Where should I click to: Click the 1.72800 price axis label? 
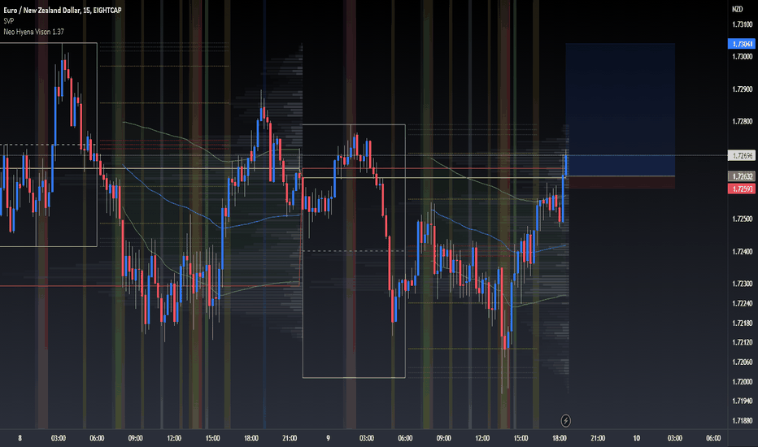(743, 121)
